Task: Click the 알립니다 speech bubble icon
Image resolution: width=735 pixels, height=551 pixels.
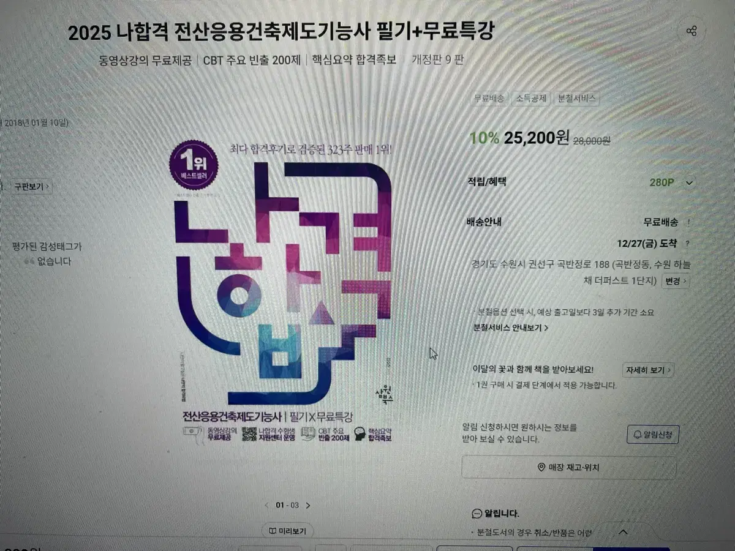Action: [477, 514]
